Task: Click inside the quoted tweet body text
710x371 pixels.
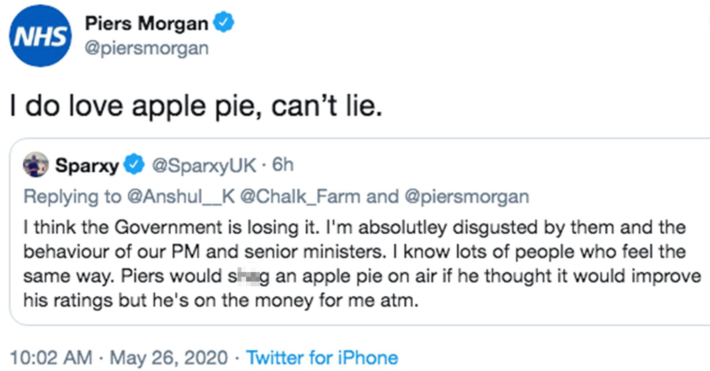Action: click(331, 263)
